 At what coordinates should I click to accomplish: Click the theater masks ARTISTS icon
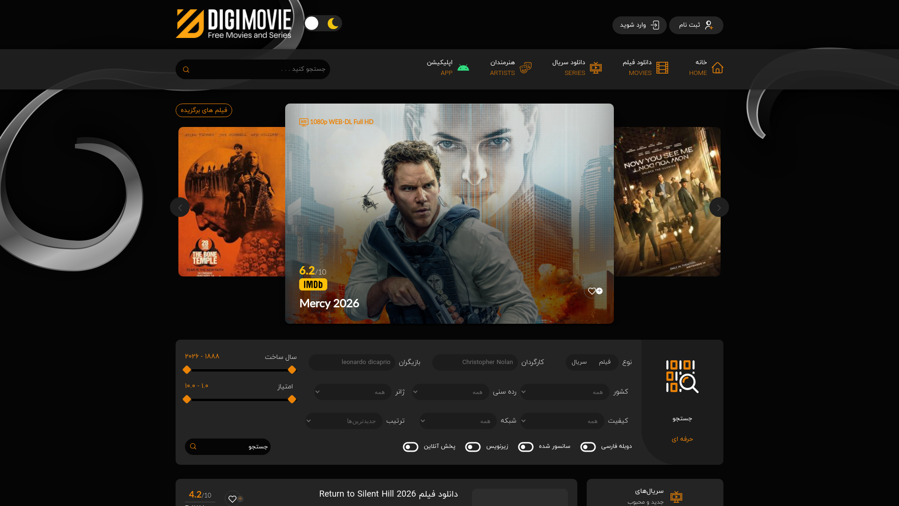tap(525, 68)
